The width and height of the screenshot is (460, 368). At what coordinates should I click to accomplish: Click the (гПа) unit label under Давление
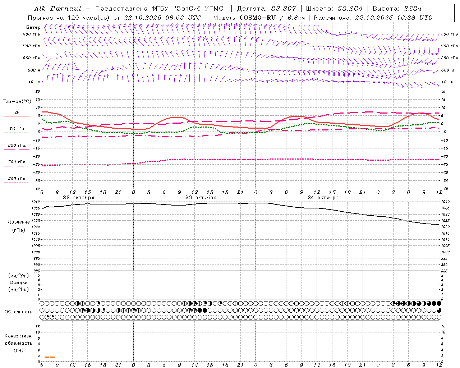(x=19, y=230)
